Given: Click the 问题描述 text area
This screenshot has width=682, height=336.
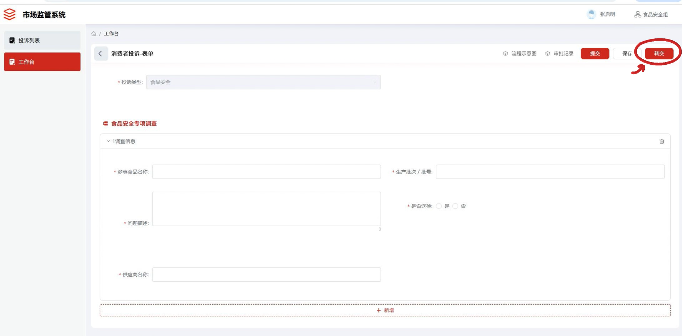Looking at the screenshot, I should pos(266,209).
